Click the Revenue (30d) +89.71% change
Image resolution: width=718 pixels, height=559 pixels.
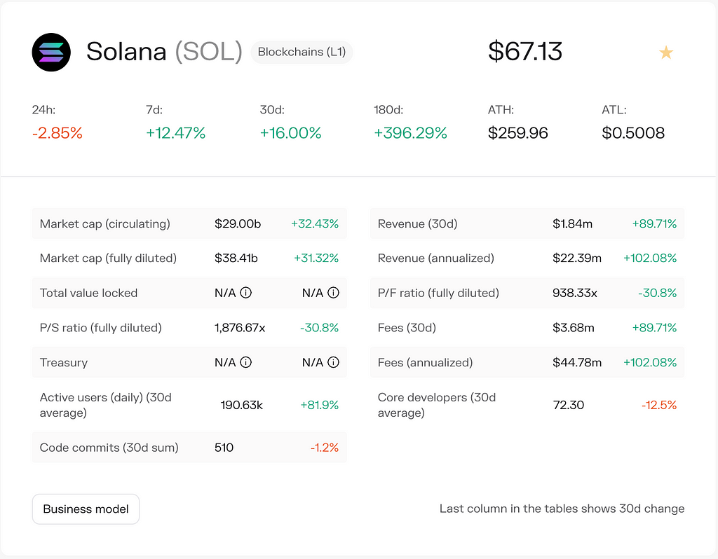pyautogui.click(x=654, y=223)
